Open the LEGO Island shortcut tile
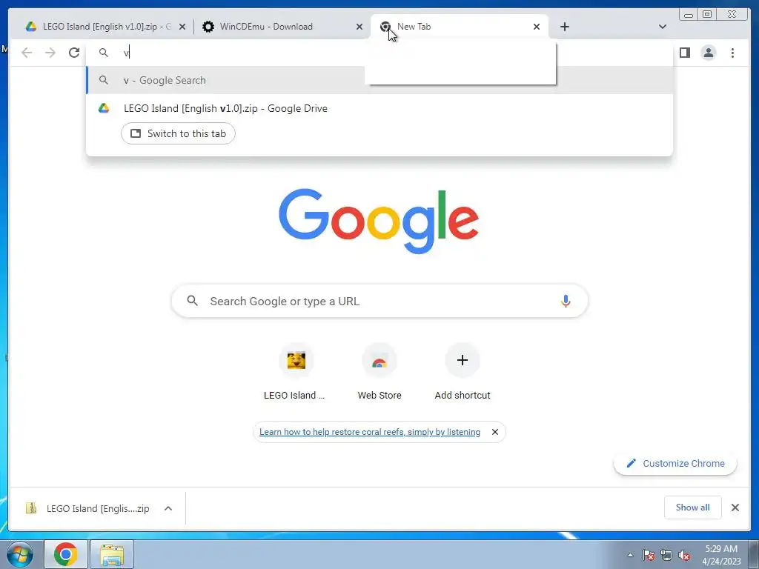Viewport: 759px width, 569px height. tap(296, 372)
